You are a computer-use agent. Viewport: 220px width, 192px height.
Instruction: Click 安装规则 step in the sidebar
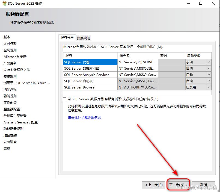10,76
